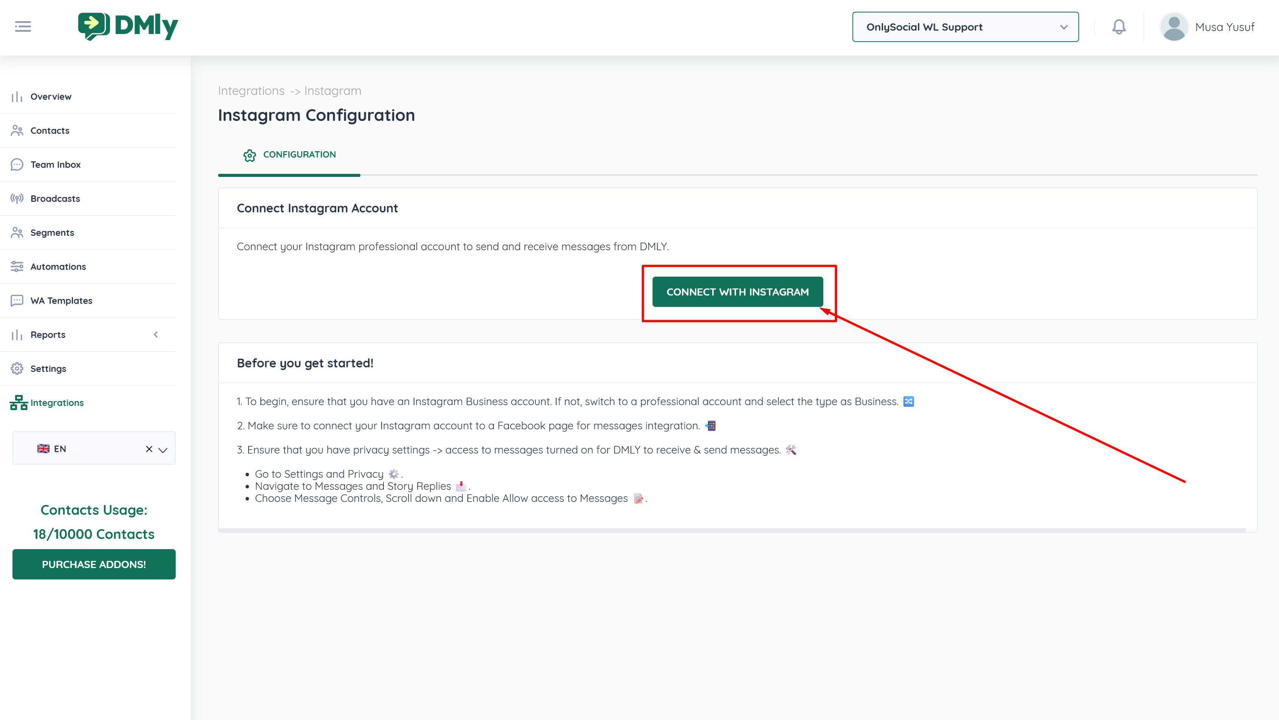The height and width of the screenshot is (720, 1279).
Task: Go to WA Templates menu item
Action: pyautogui.click(x=61, y=300)
